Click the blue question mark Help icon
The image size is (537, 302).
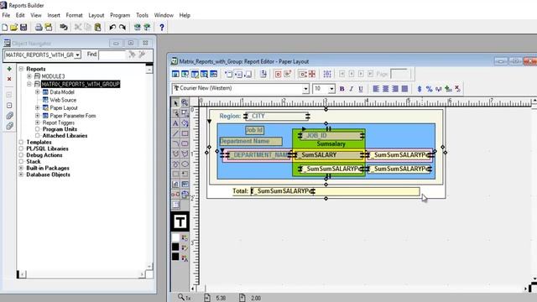[162, 28]
